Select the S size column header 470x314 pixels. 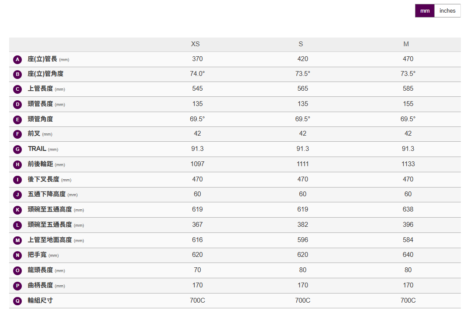[x=301, y=44]
